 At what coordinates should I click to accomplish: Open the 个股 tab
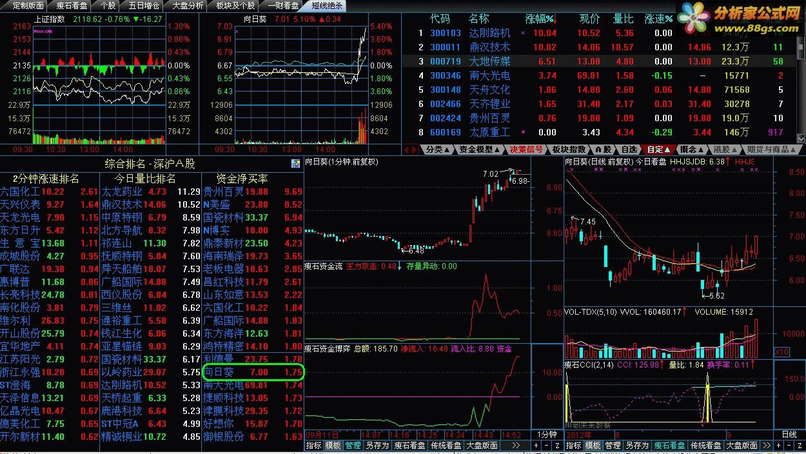click(x=108, y=5)
